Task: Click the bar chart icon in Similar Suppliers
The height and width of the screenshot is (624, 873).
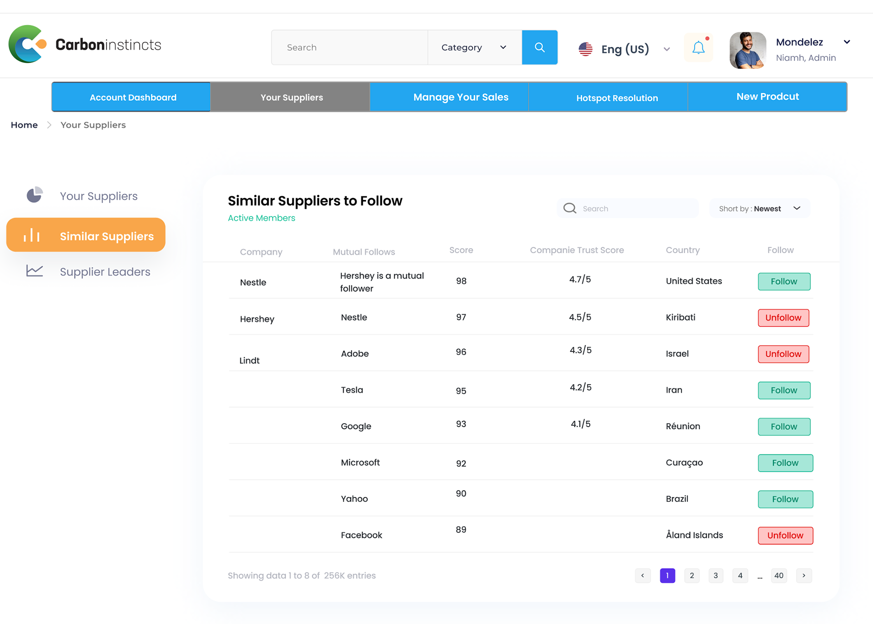Action: 31,235
